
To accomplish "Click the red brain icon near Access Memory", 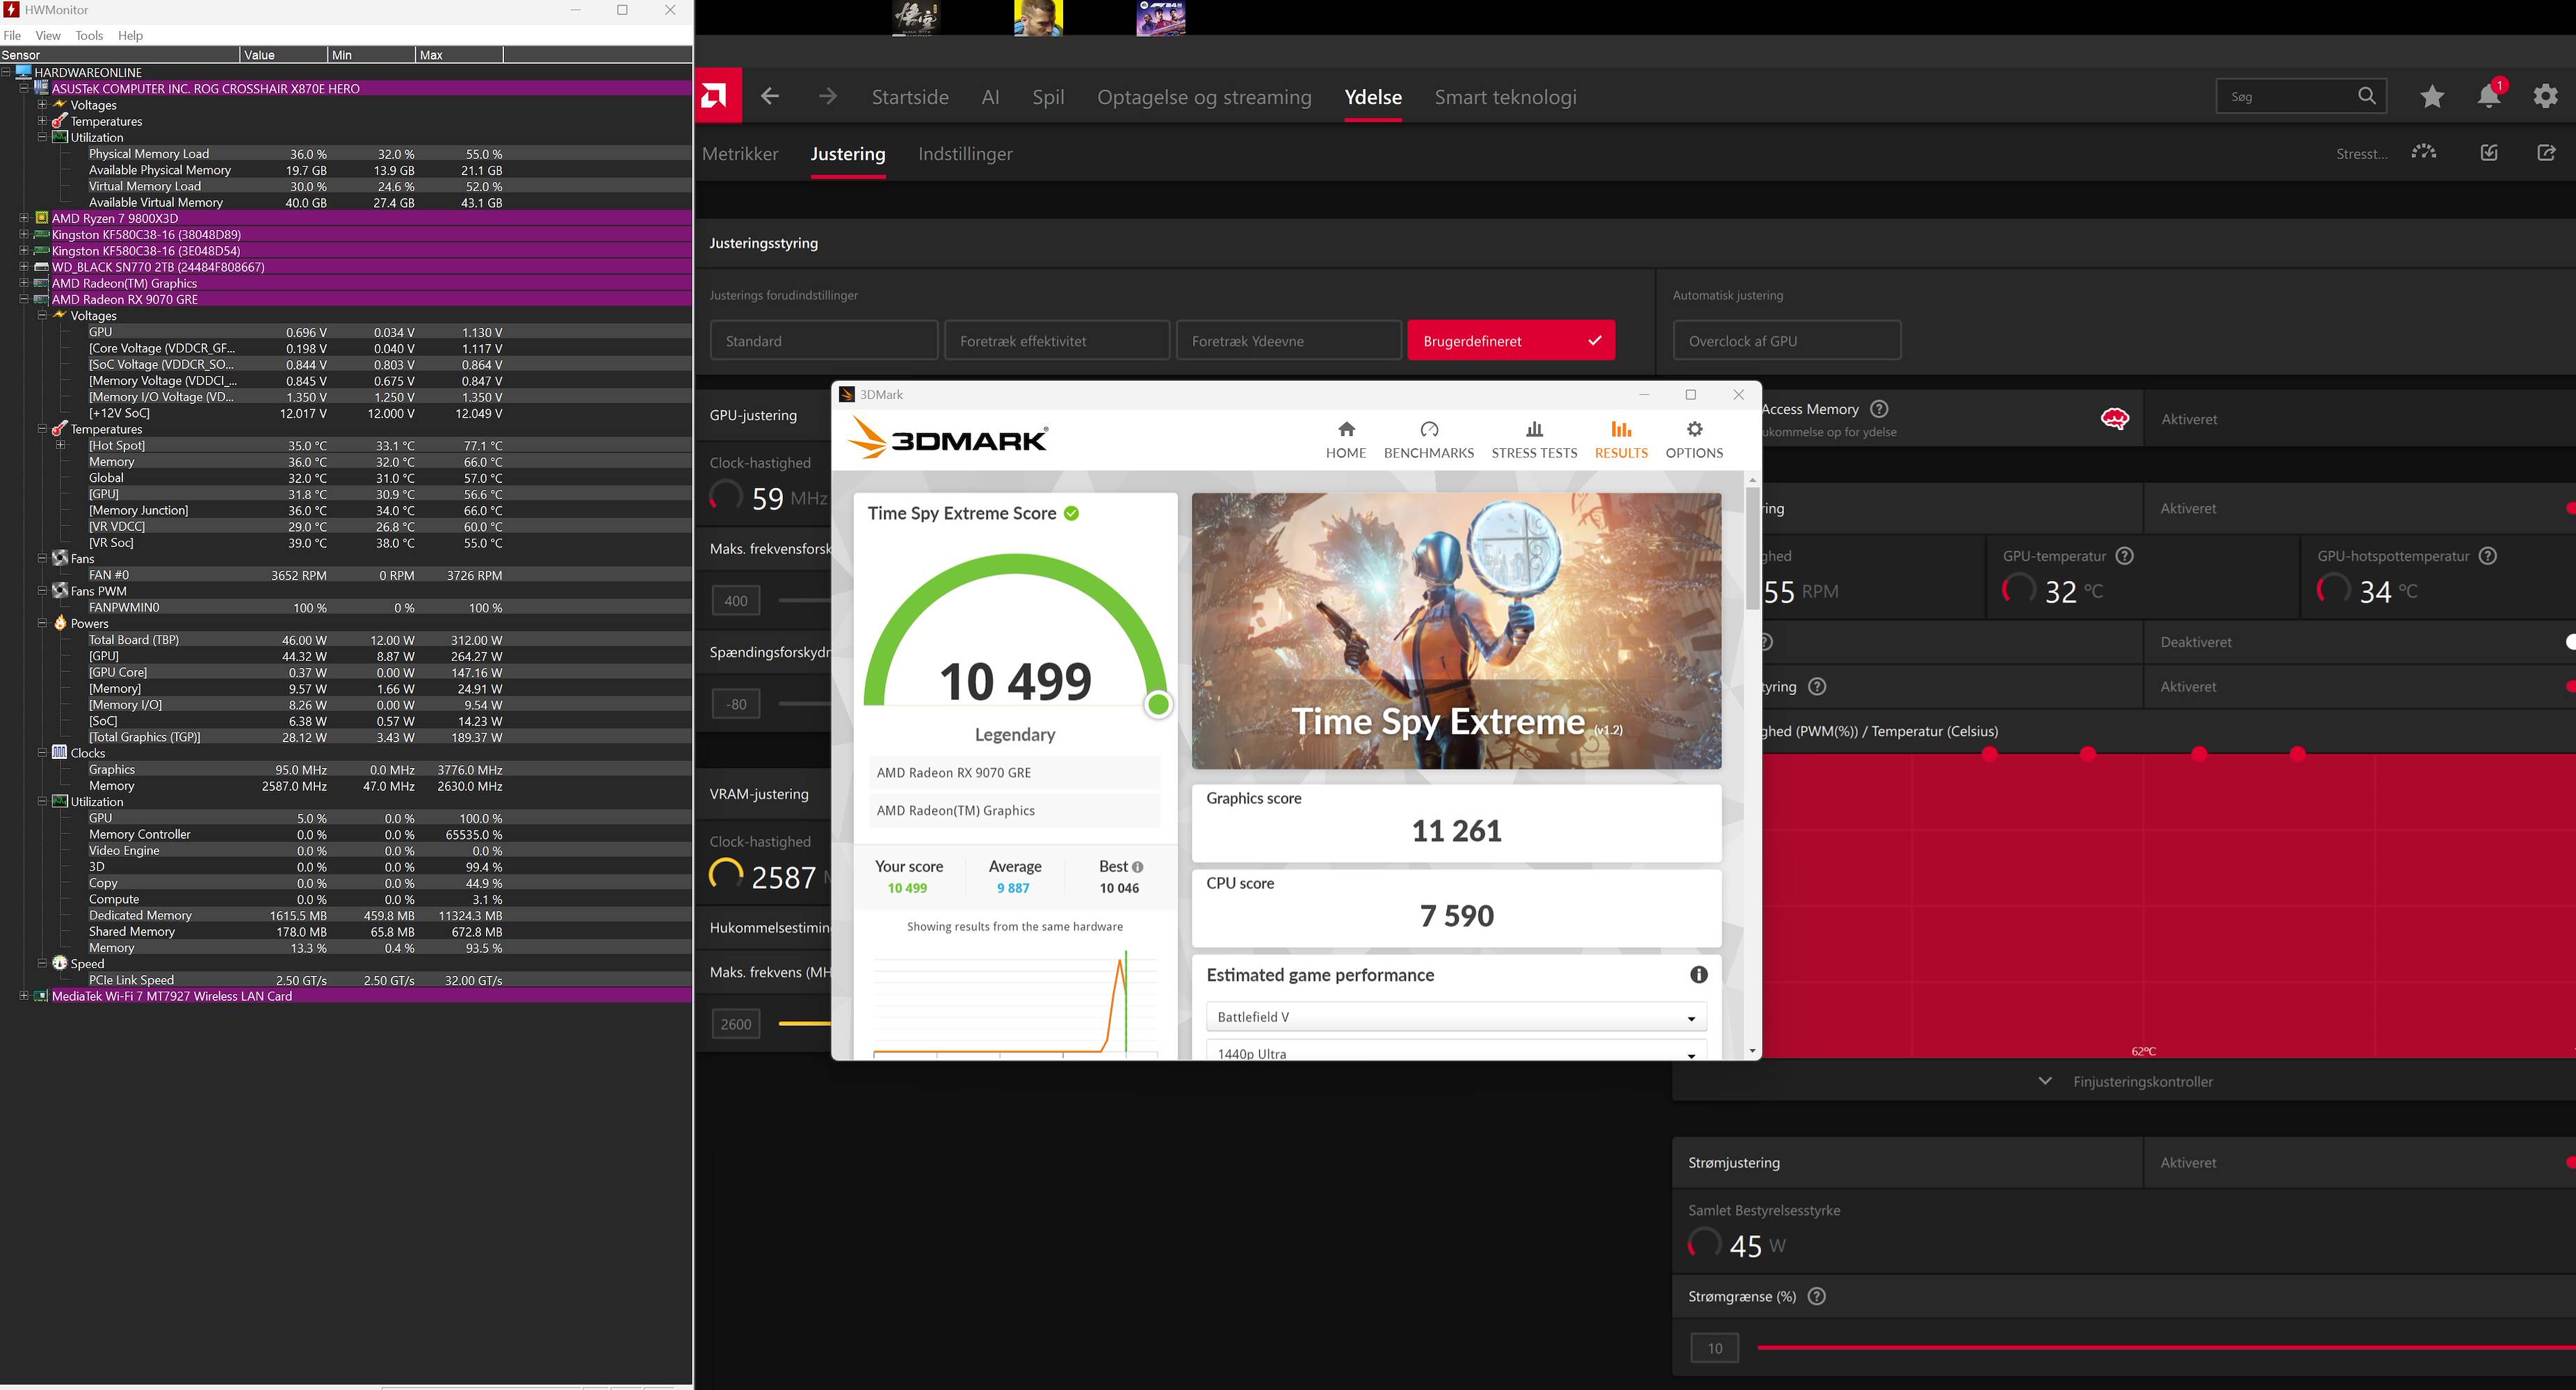I will click(2115, 418).
